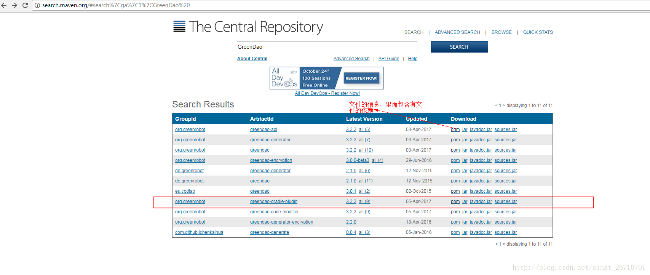This screenshot has height=275, width=650.
Task: Open the greendao-generate artifact link
Action: [270, 232]
